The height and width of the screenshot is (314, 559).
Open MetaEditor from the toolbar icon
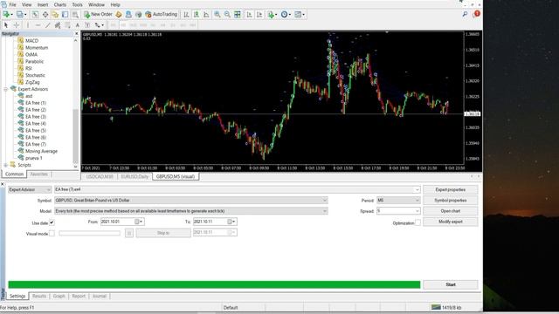(x=119, y=14)
